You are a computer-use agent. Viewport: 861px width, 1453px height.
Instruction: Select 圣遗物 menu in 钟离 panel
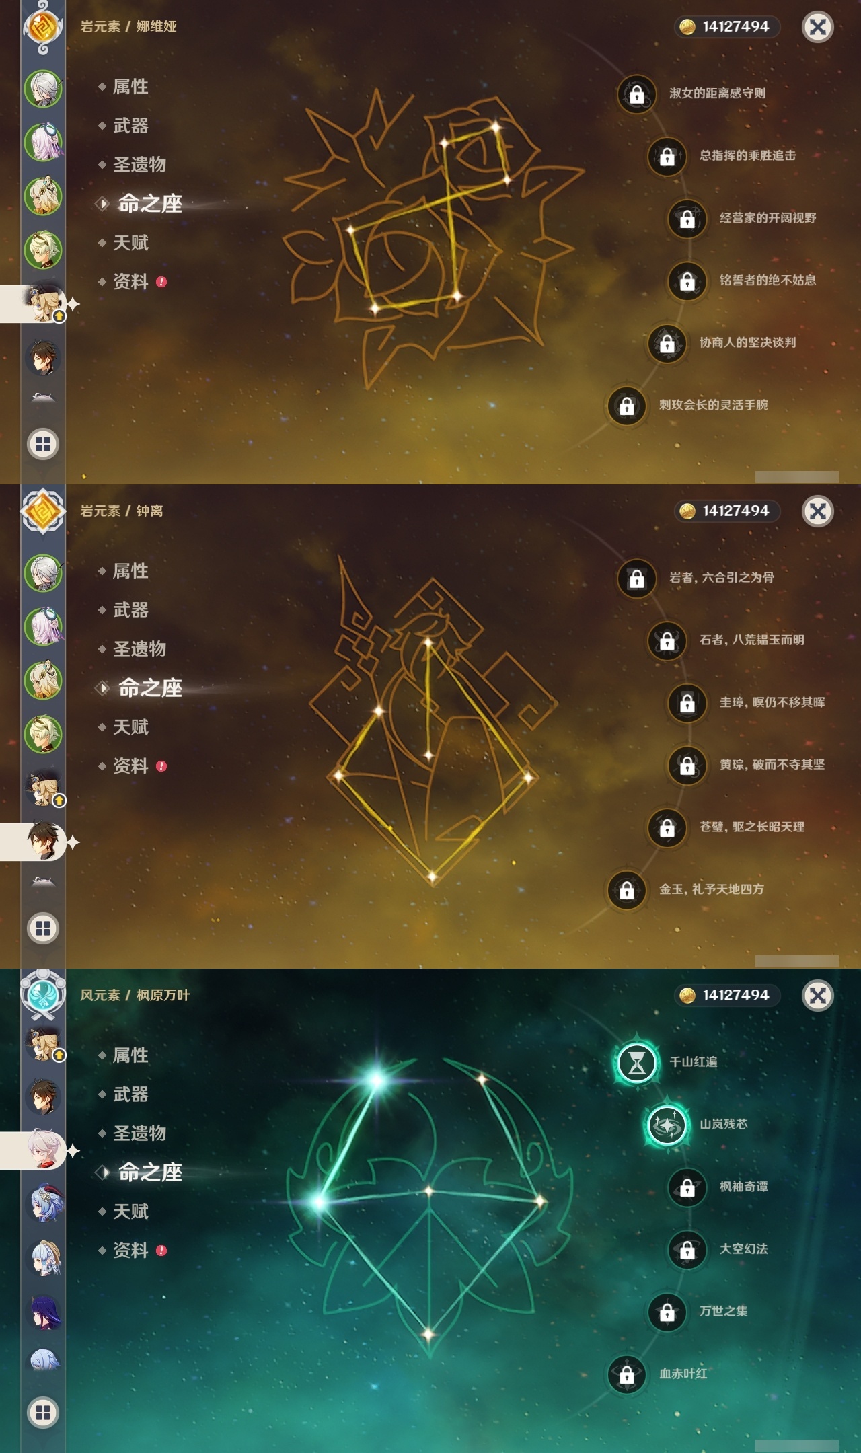click(139, 649)
